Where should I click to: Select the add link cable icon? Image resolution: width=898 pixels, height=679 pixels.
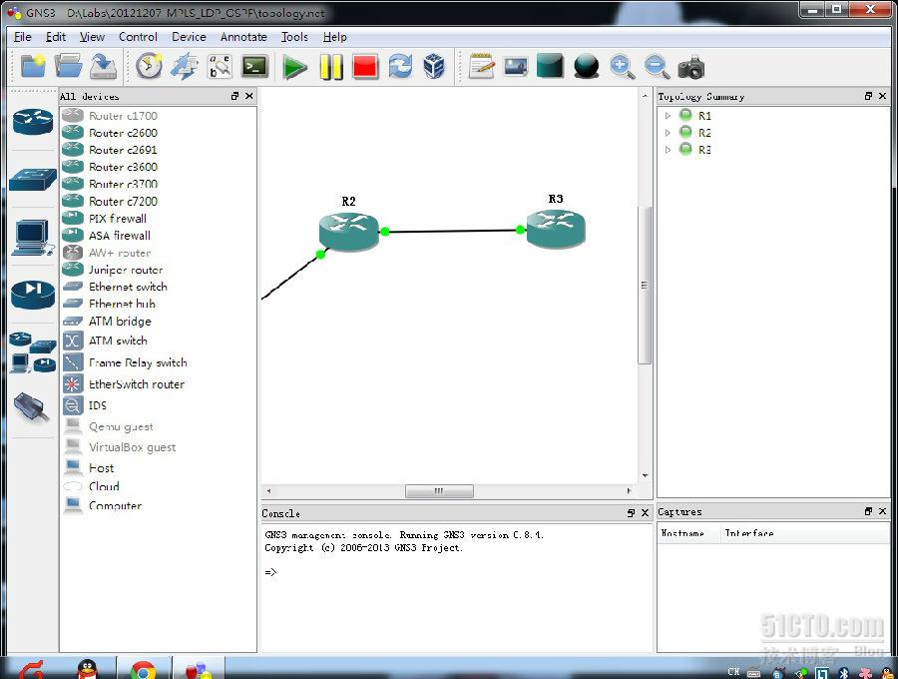(32, 406)
